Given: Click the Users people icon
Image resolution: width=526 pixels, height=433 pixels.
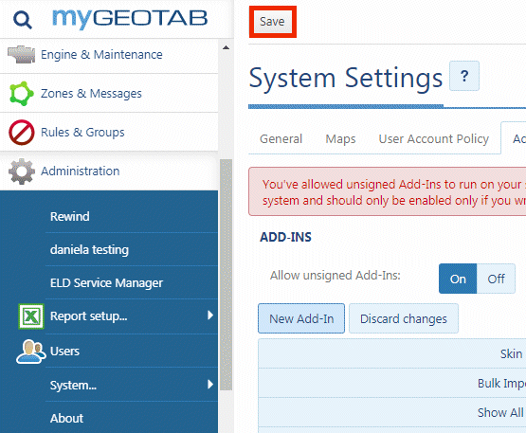Looking at the screenshot, I should (31, 352).
